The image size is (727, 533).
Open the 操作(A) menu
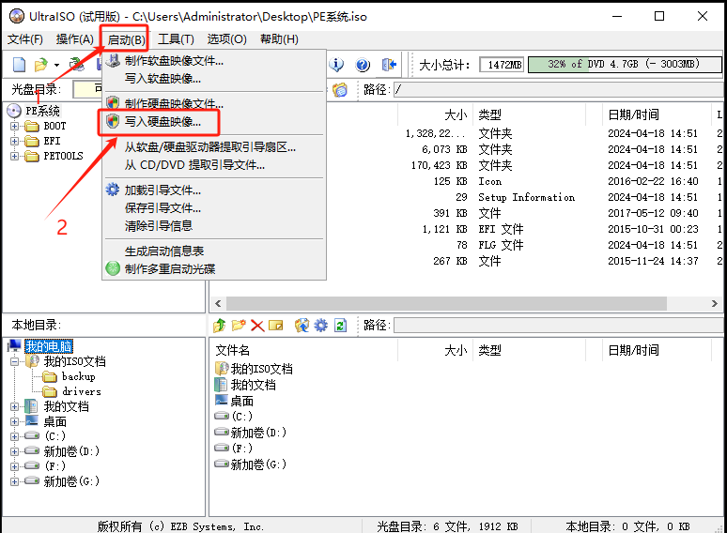74,39
